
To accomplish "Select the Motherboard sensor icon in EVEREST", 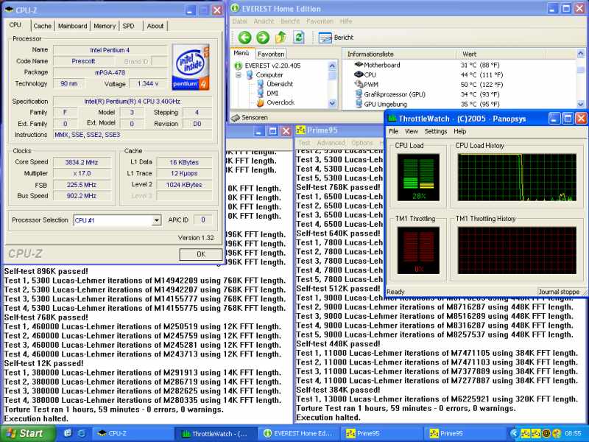I will point(359,65).
